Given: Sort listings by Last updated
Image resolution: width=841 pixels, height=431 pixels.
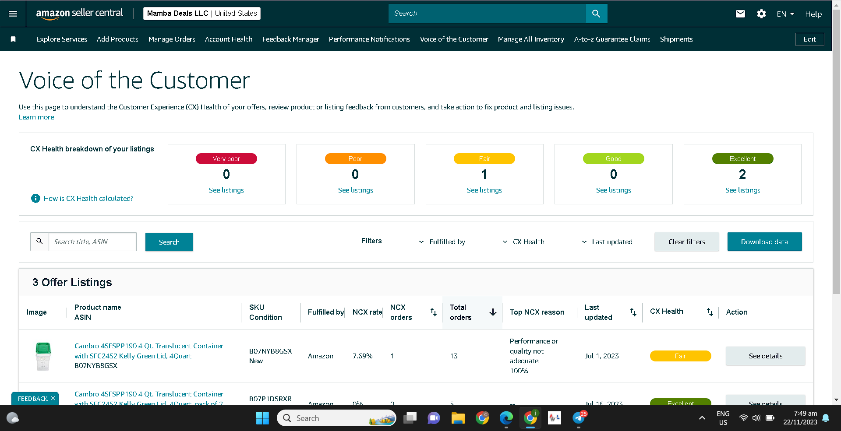Looking at the screenshot, I should (x=633, y=312).
